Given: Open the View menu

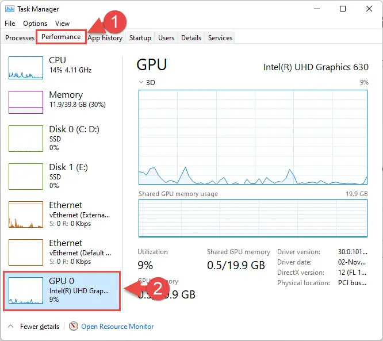Looking at the screenshot, I should click(x=62, y=24).
